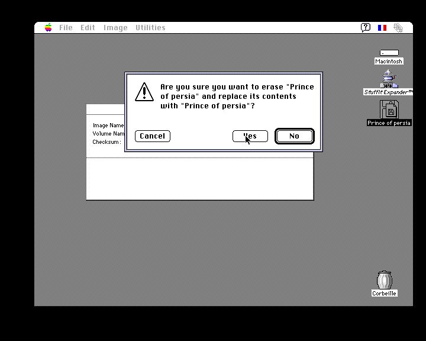The image size is (426, 341).
Task: Click the erase confirmation message text
Action: (237, 96)
